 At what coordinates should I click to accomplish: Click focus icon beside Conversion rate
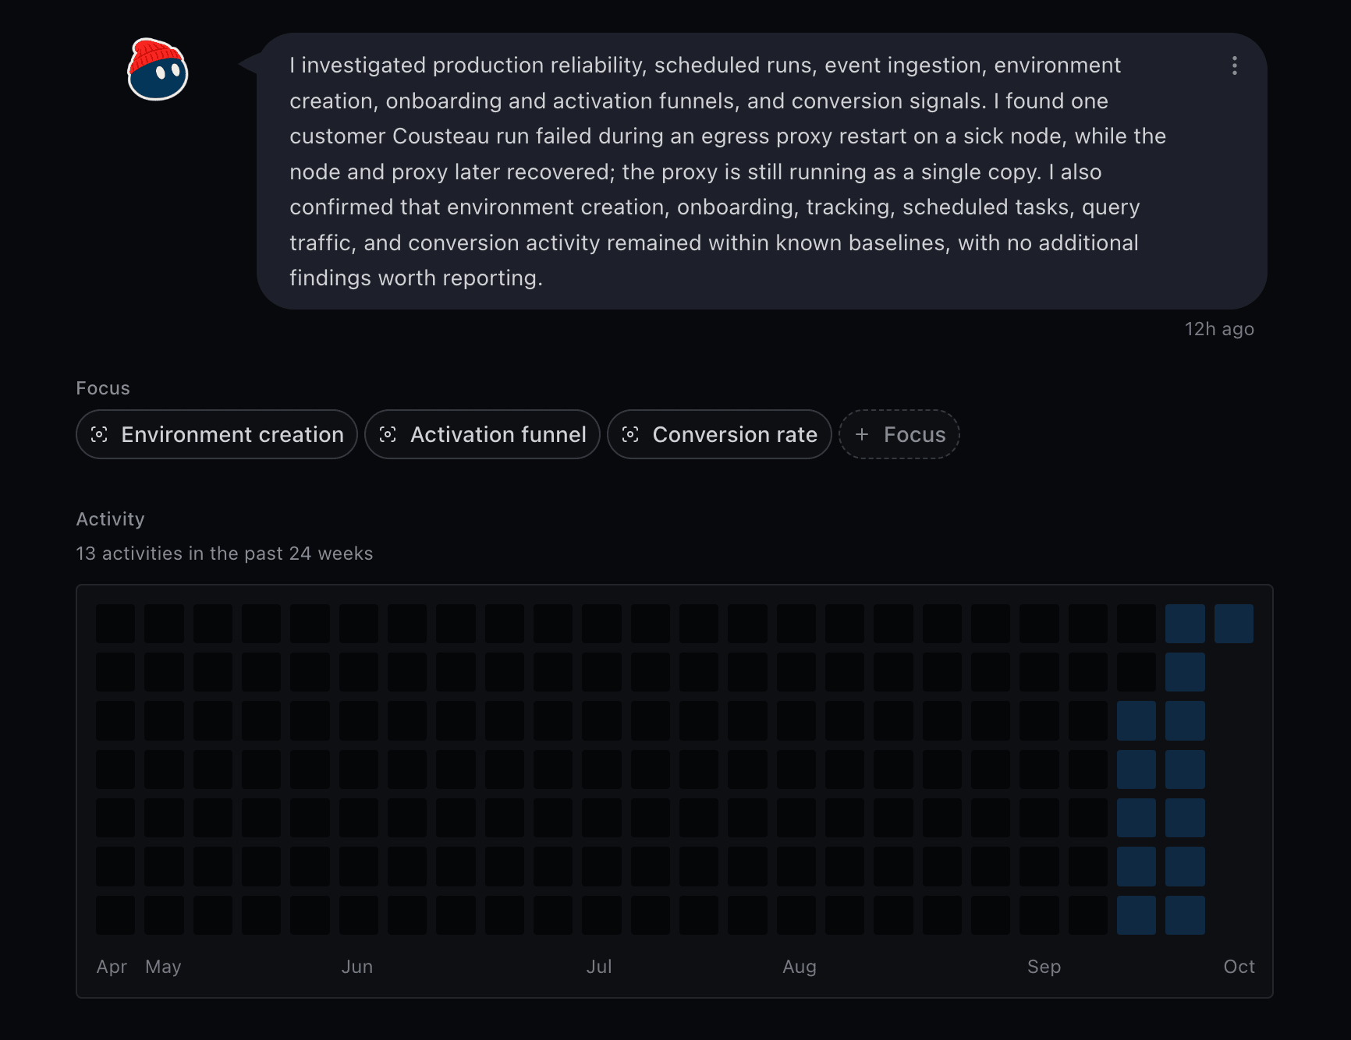click(630, 434)
